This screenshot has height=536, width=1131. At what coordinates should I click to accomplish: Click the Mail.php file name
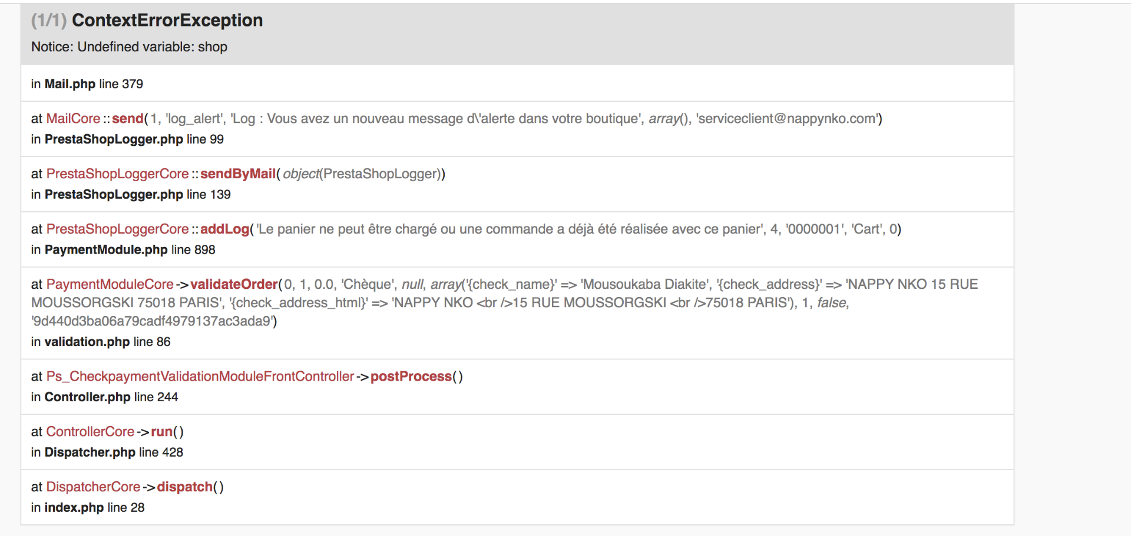point(70,84)
